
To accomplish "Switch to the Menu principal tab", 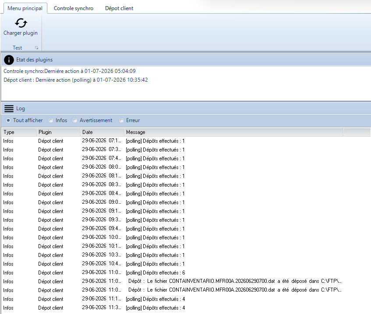I will pyautogui.click(x=25, y=8).
